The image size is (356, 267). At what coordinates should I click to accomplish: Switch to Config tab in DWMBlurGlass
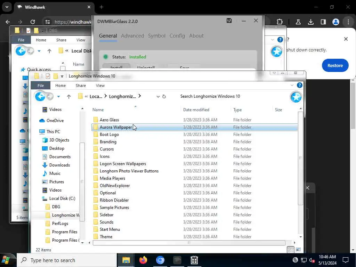coord(177,36)
